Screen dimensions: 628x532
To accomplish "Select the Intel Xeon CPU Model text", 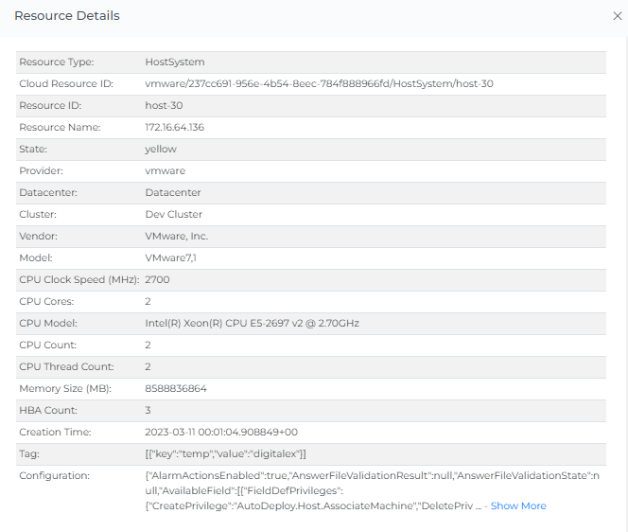I will pos(252,323).
